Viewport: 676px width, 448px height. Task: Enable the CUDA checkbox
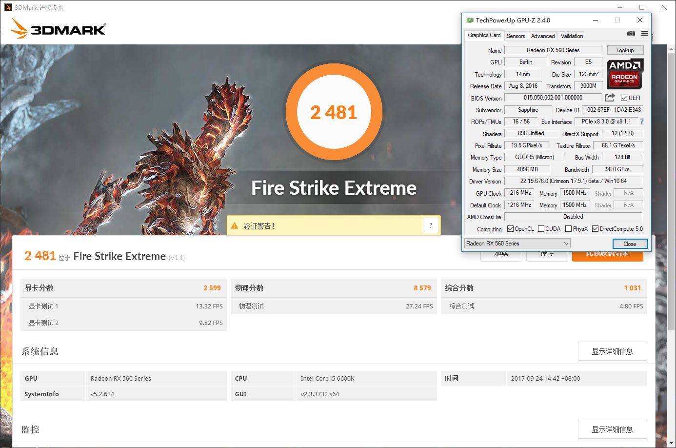541,229
